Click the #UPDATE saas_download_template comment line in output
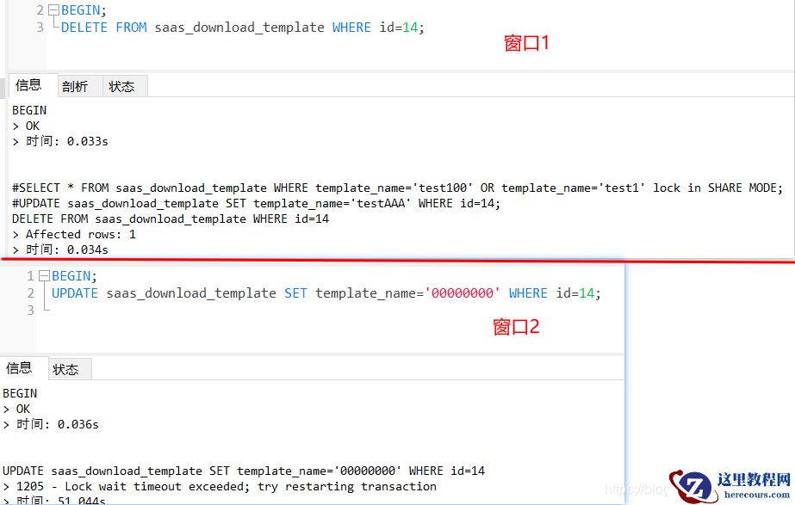Viewport: 795px width, 505px height. [256, 204]
